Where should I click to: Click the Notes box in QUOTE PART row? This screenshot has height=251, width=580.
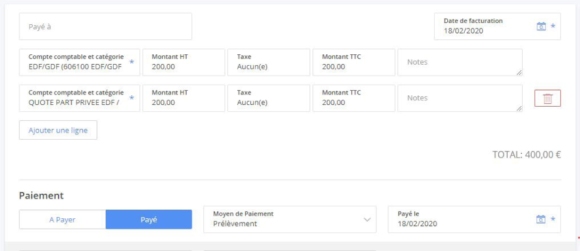coord(460,98)
